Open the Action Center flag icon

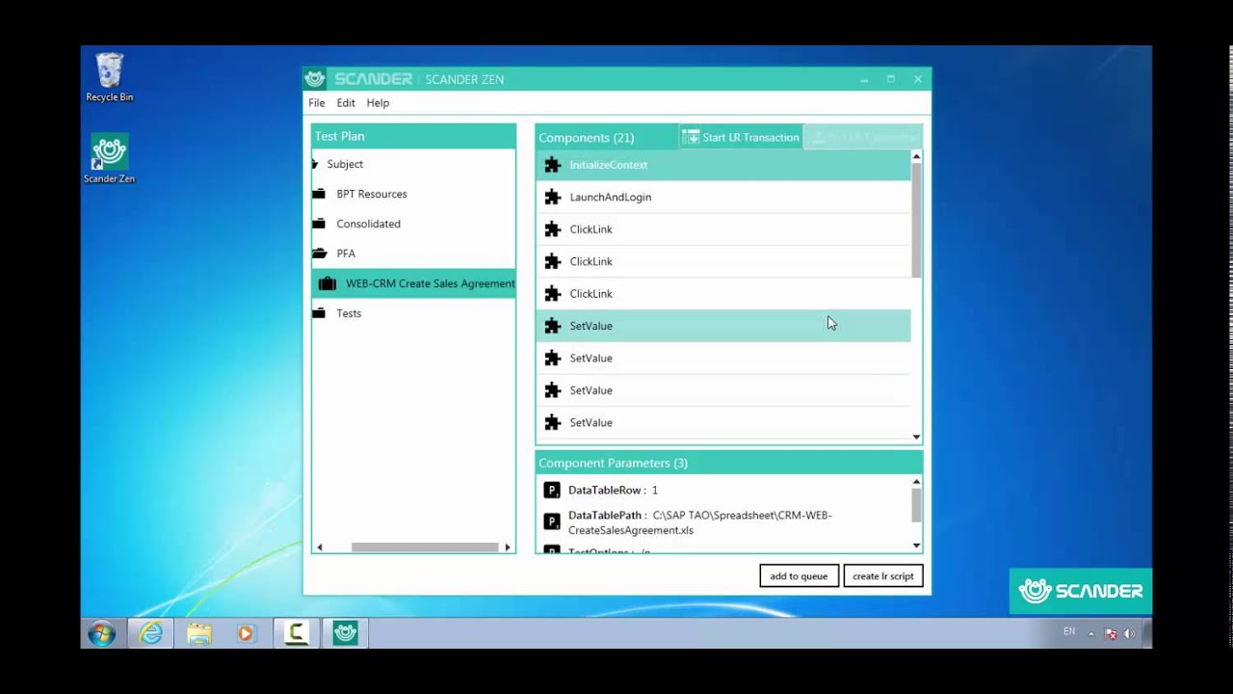pyautogui.click(x=1111, y=634)
